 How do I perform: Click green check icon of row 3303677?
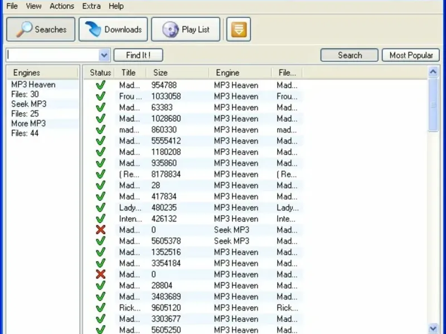tap(100, 318)
